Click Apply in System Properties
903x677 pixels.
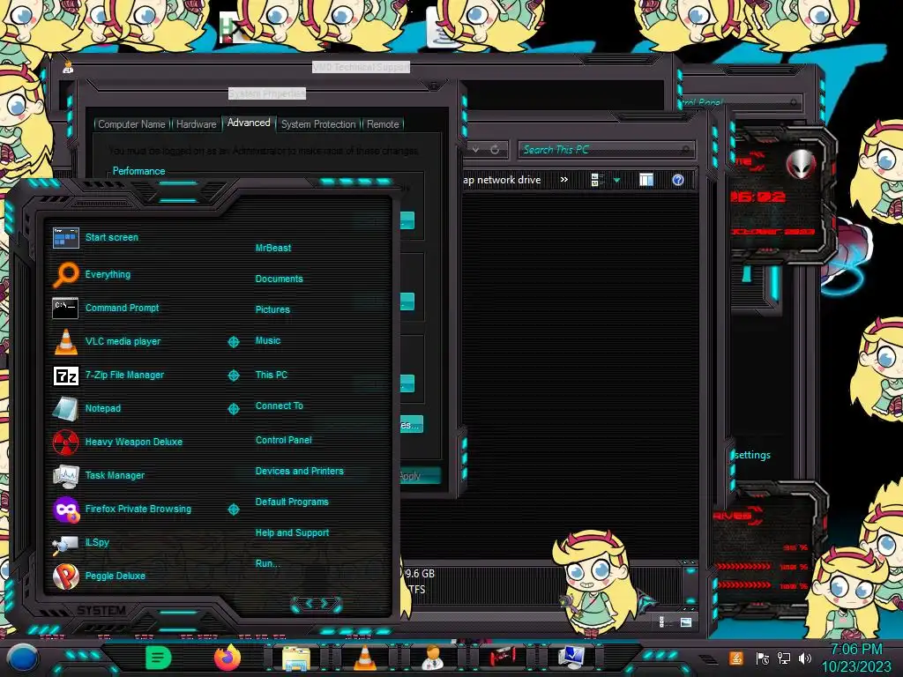pyautogui.click(x=419, y=475)
